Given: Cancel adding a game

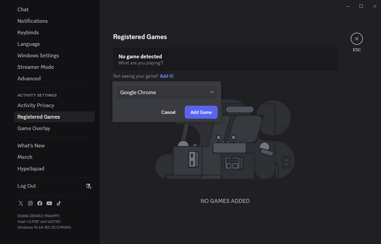Looking at the screenshot, I should (x=168, y=112).
